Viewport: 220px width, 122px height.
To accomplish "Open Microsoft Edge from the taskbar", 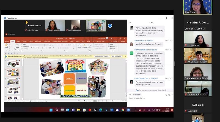I will point(101,110).
